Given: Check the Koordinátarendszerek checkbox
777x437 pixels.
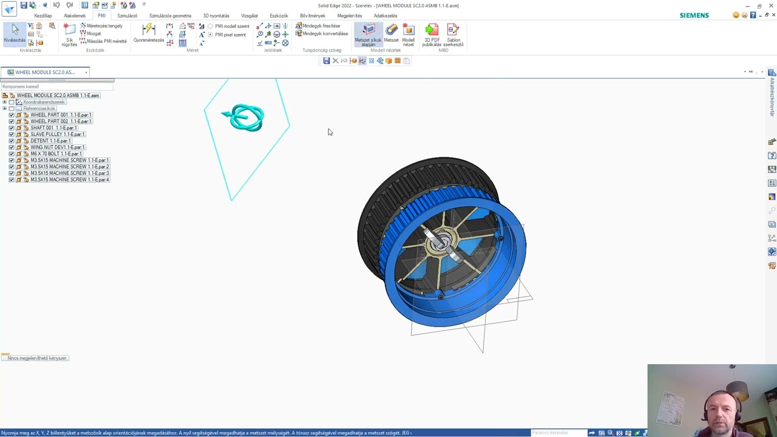Looking at the screenshot, I should [x=12, y=102].
